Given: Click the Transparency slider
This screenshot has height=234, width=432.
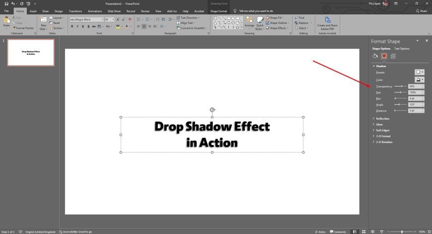Looking at the screenshot, I should click(x=401, y=86).
